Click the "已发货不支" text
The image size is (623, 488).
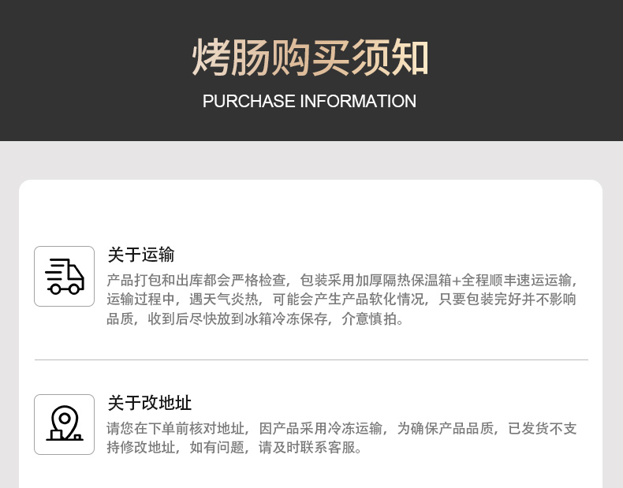click(542, 428)
